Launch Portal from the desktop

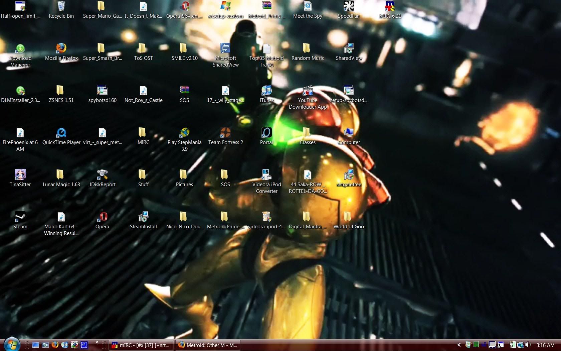click(266, 133)
